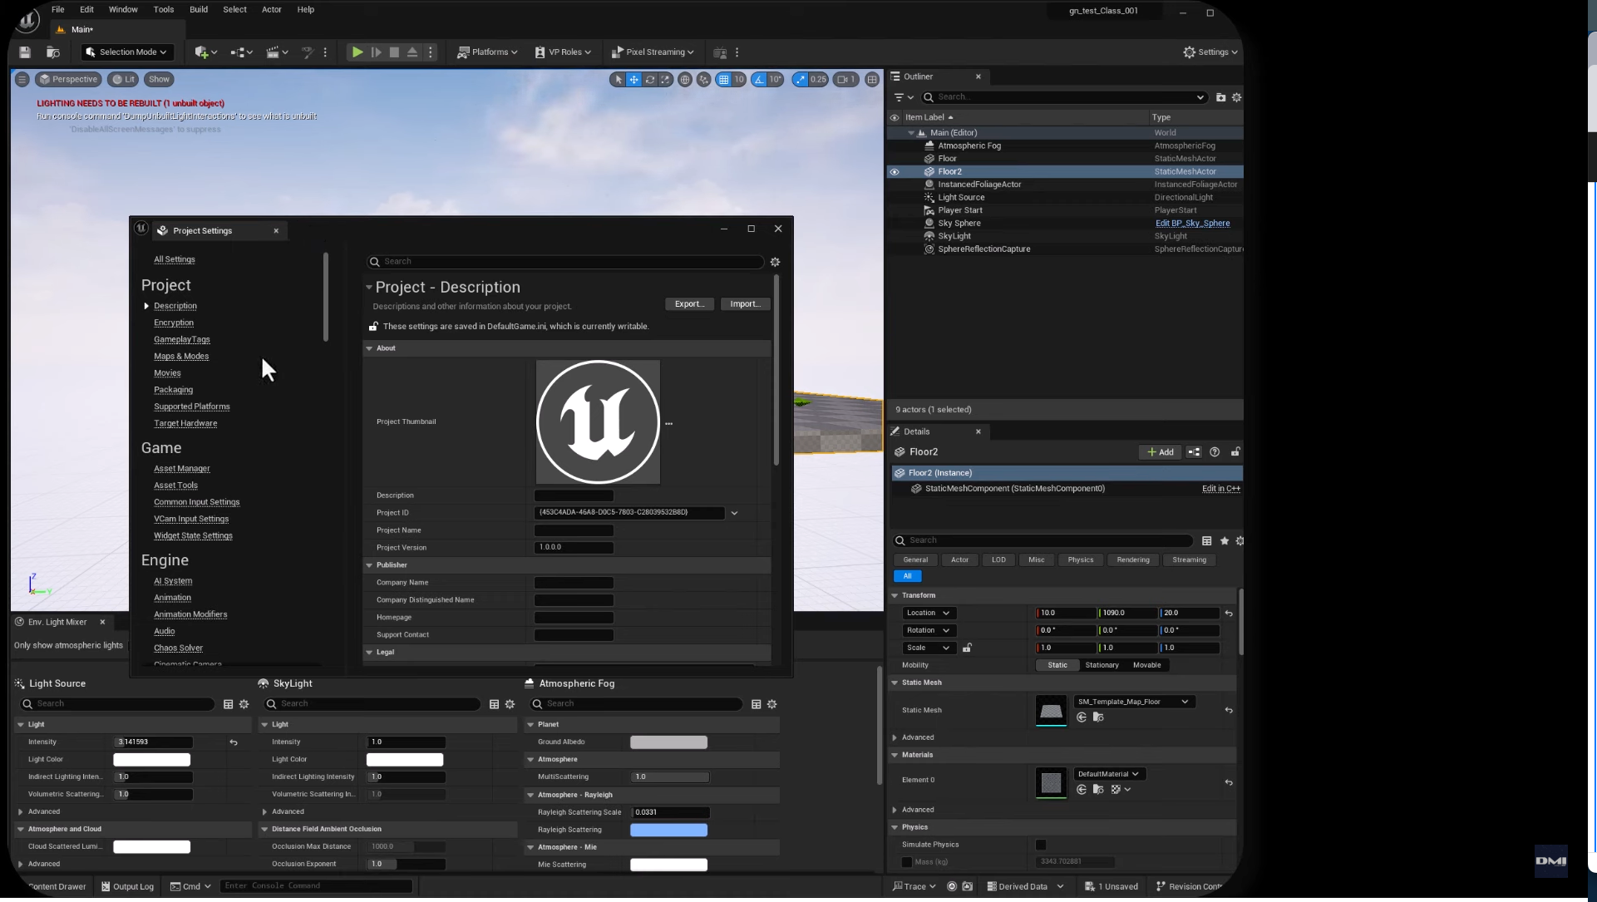Open the File menu

[58, 10]
